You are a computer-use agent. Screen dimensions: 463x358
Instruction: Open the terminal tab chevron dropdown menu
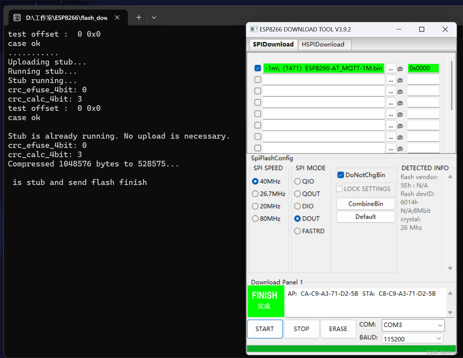[154, 17]
